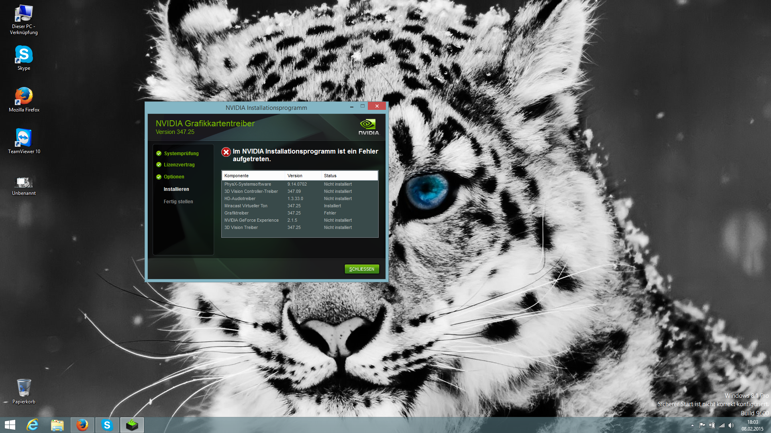Click the SCHLIESSEN button
The width and height of the screenshot is (771, 433).
tap(362, 269)
